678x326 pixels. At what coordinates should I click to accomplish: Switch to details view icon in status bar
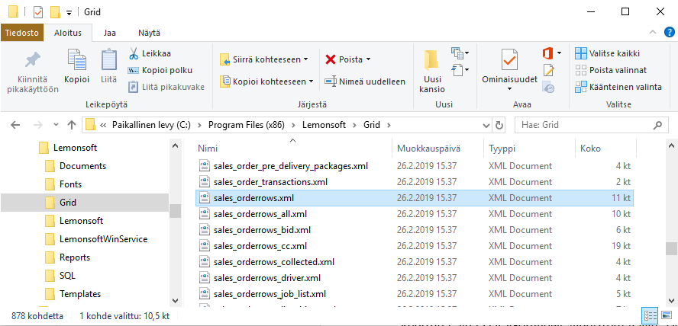point(651,315)
